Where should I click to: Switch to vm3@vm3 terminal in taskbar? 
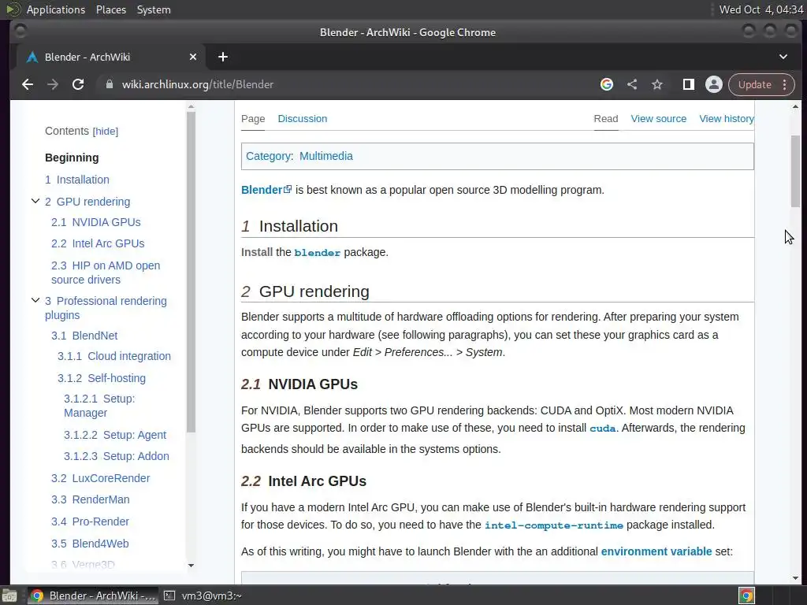pyautogui.click(x=203, y=596)
